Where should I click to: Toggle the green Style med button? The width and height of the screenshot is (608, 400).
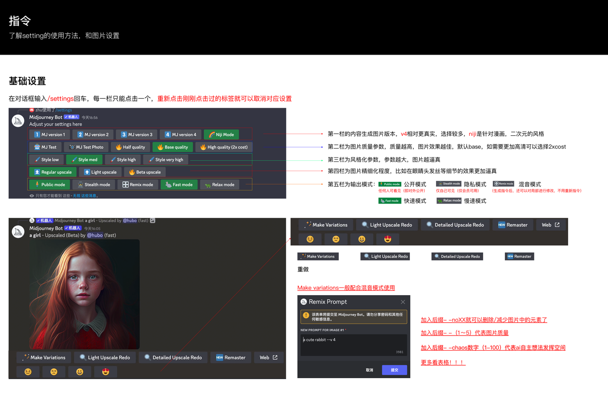(84, 159)
